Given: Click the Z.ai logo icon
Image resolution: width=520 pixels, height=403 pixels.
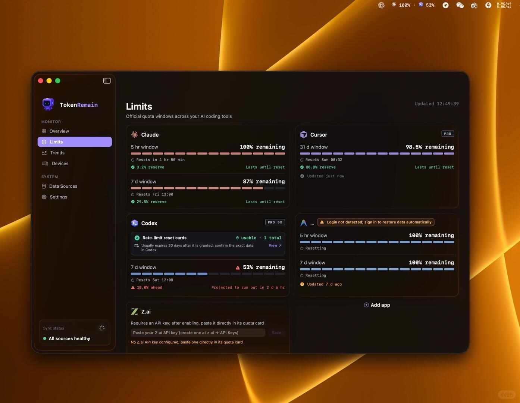Looking at the screenshot, I should pos(135,312).
